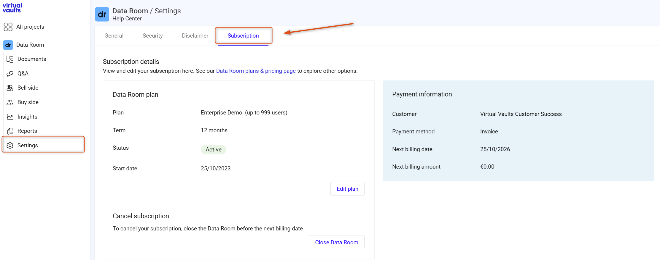Click the Documents folder tree icon
Viewport: 660px width, 260px height.
(x=10, y=59)
